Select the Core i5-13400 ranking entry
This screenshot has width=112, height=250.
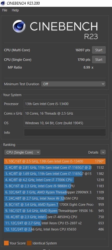click(x=55, y=161)
